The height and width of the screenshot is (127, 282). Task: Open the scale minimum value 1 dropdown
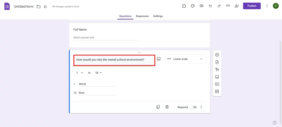(80, 73)
